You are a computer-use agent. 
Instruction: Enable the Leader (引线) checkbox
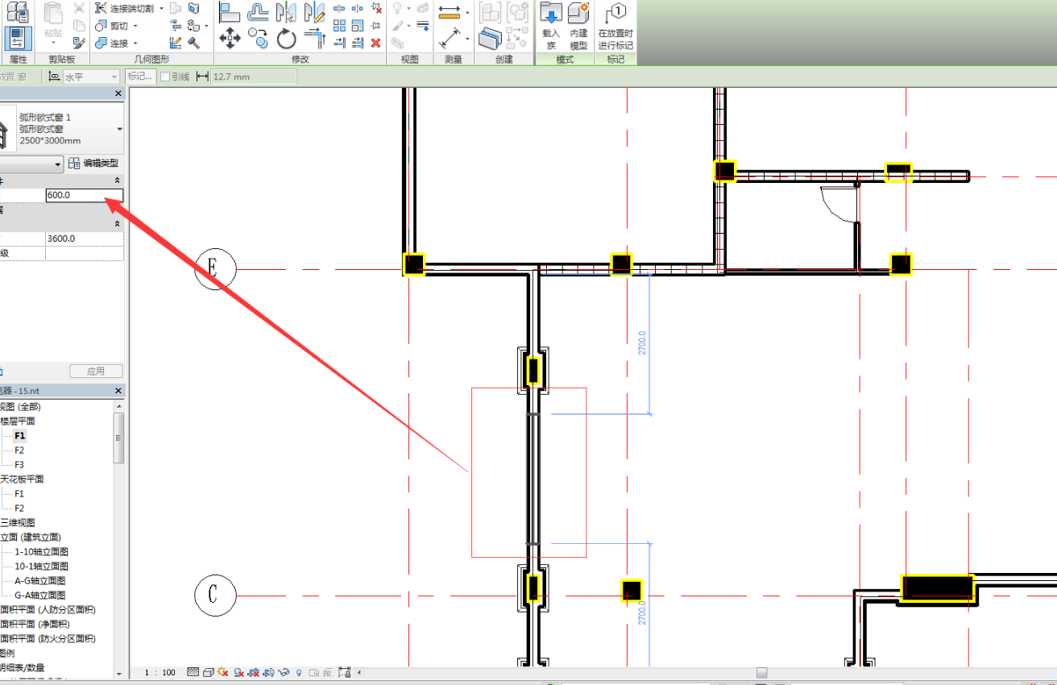pyautogui.click(x=165, y=77)
